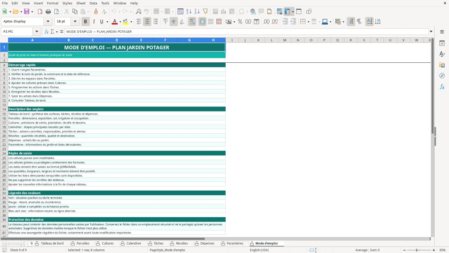Open the File menu
Image resolution: width=449 pixels, height=253 pixels.
pos(5,3)
